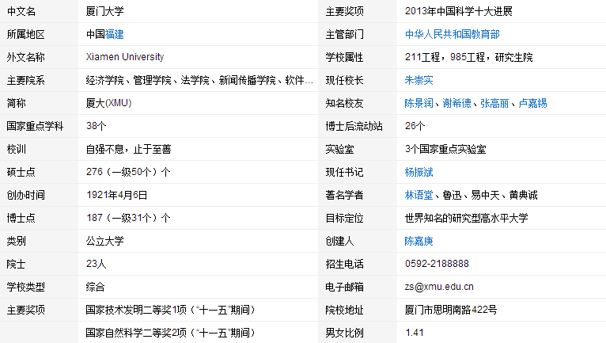Image resolution: width=606 pixels, height=343 pixels.
Task: Click the 26个 postdoctoral stations value
Action: coord(415,126)
